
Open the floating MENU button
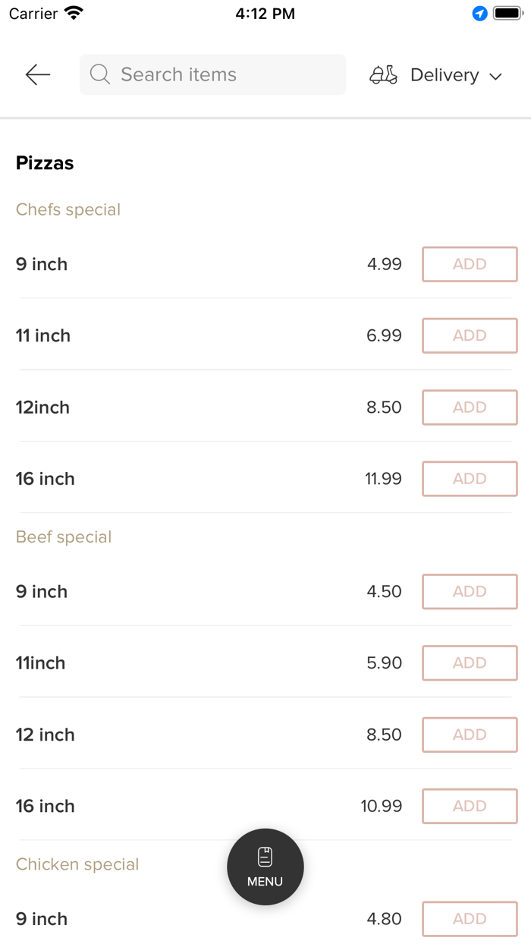click(265, 867)
